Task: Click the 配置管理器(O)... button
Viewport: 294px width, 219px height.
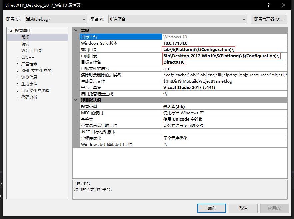Action: coord(269,19)
